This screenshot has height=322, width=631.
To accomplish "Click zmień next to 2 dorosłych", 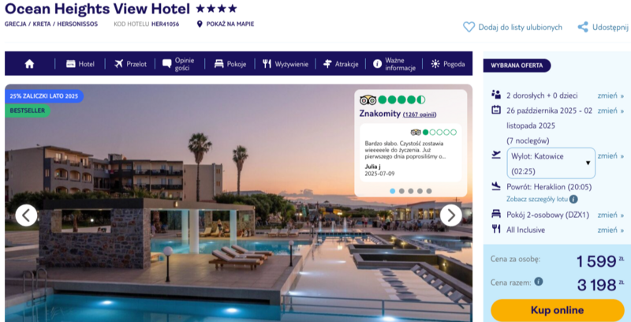I will 610,95.
